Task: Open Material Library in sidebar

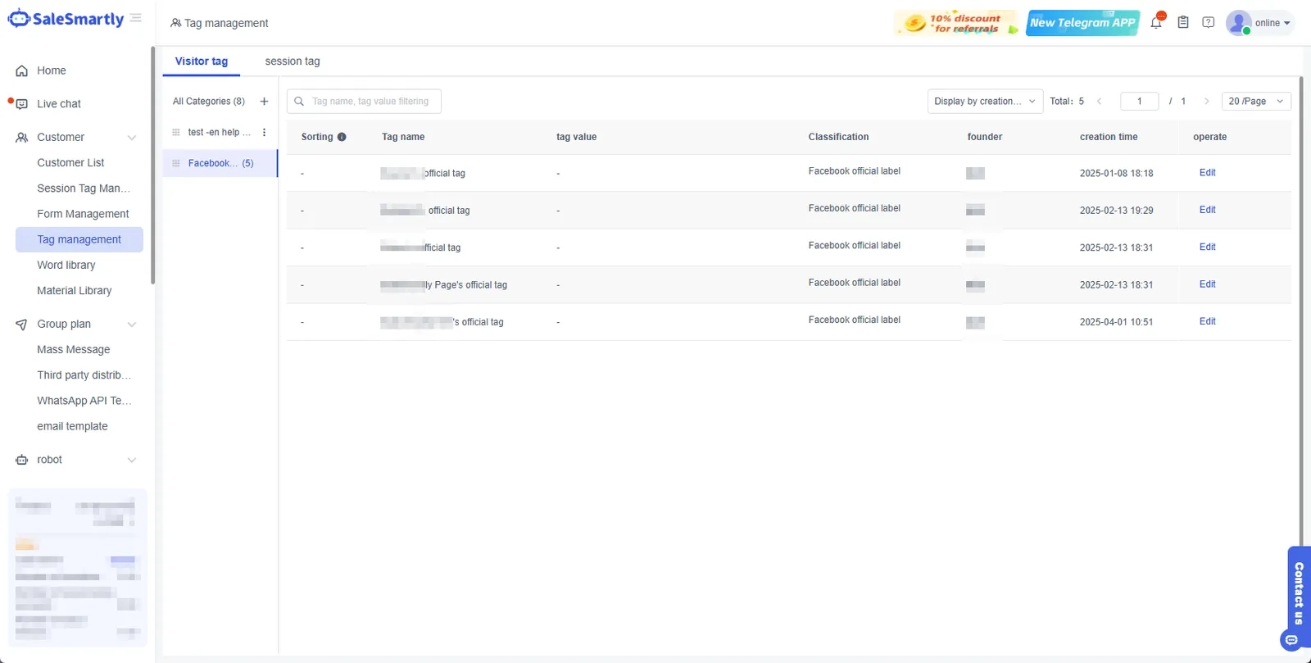Action: pyautogui.click(x=75, y=290)
